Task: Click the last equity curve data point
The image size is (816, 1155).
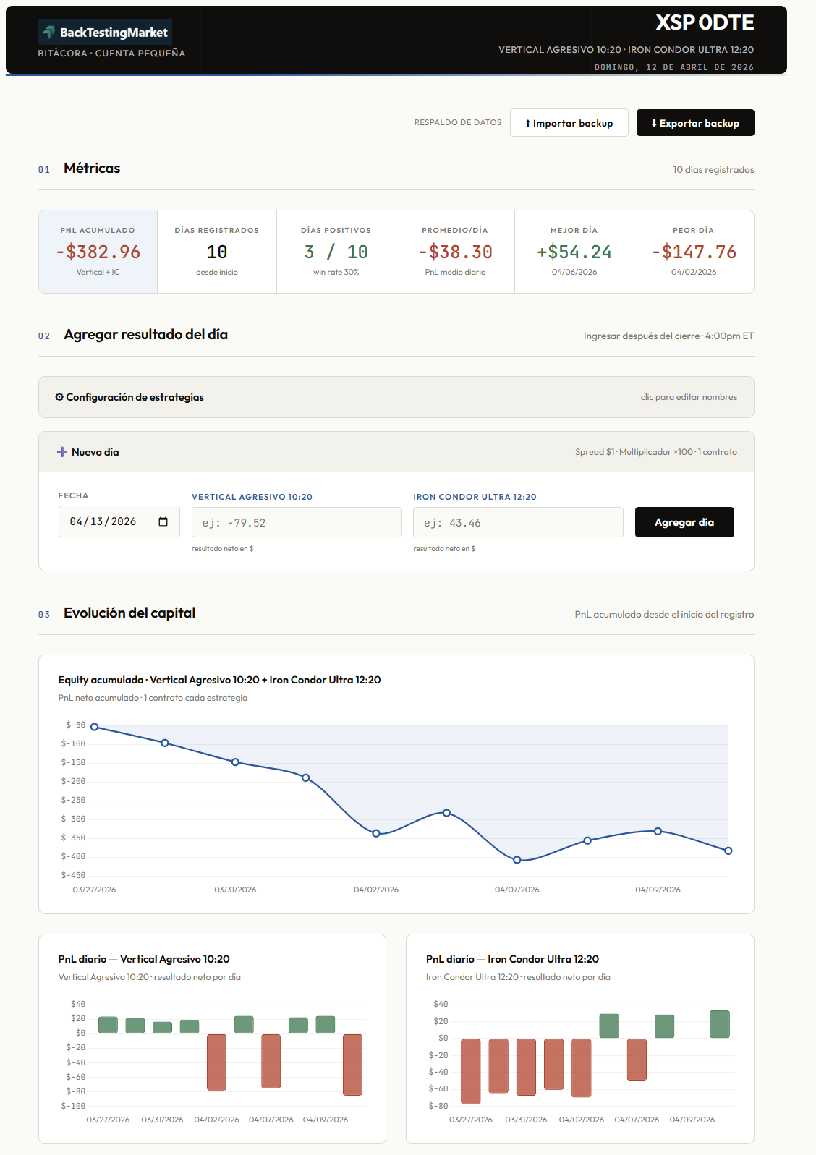Action: [728, 851]
